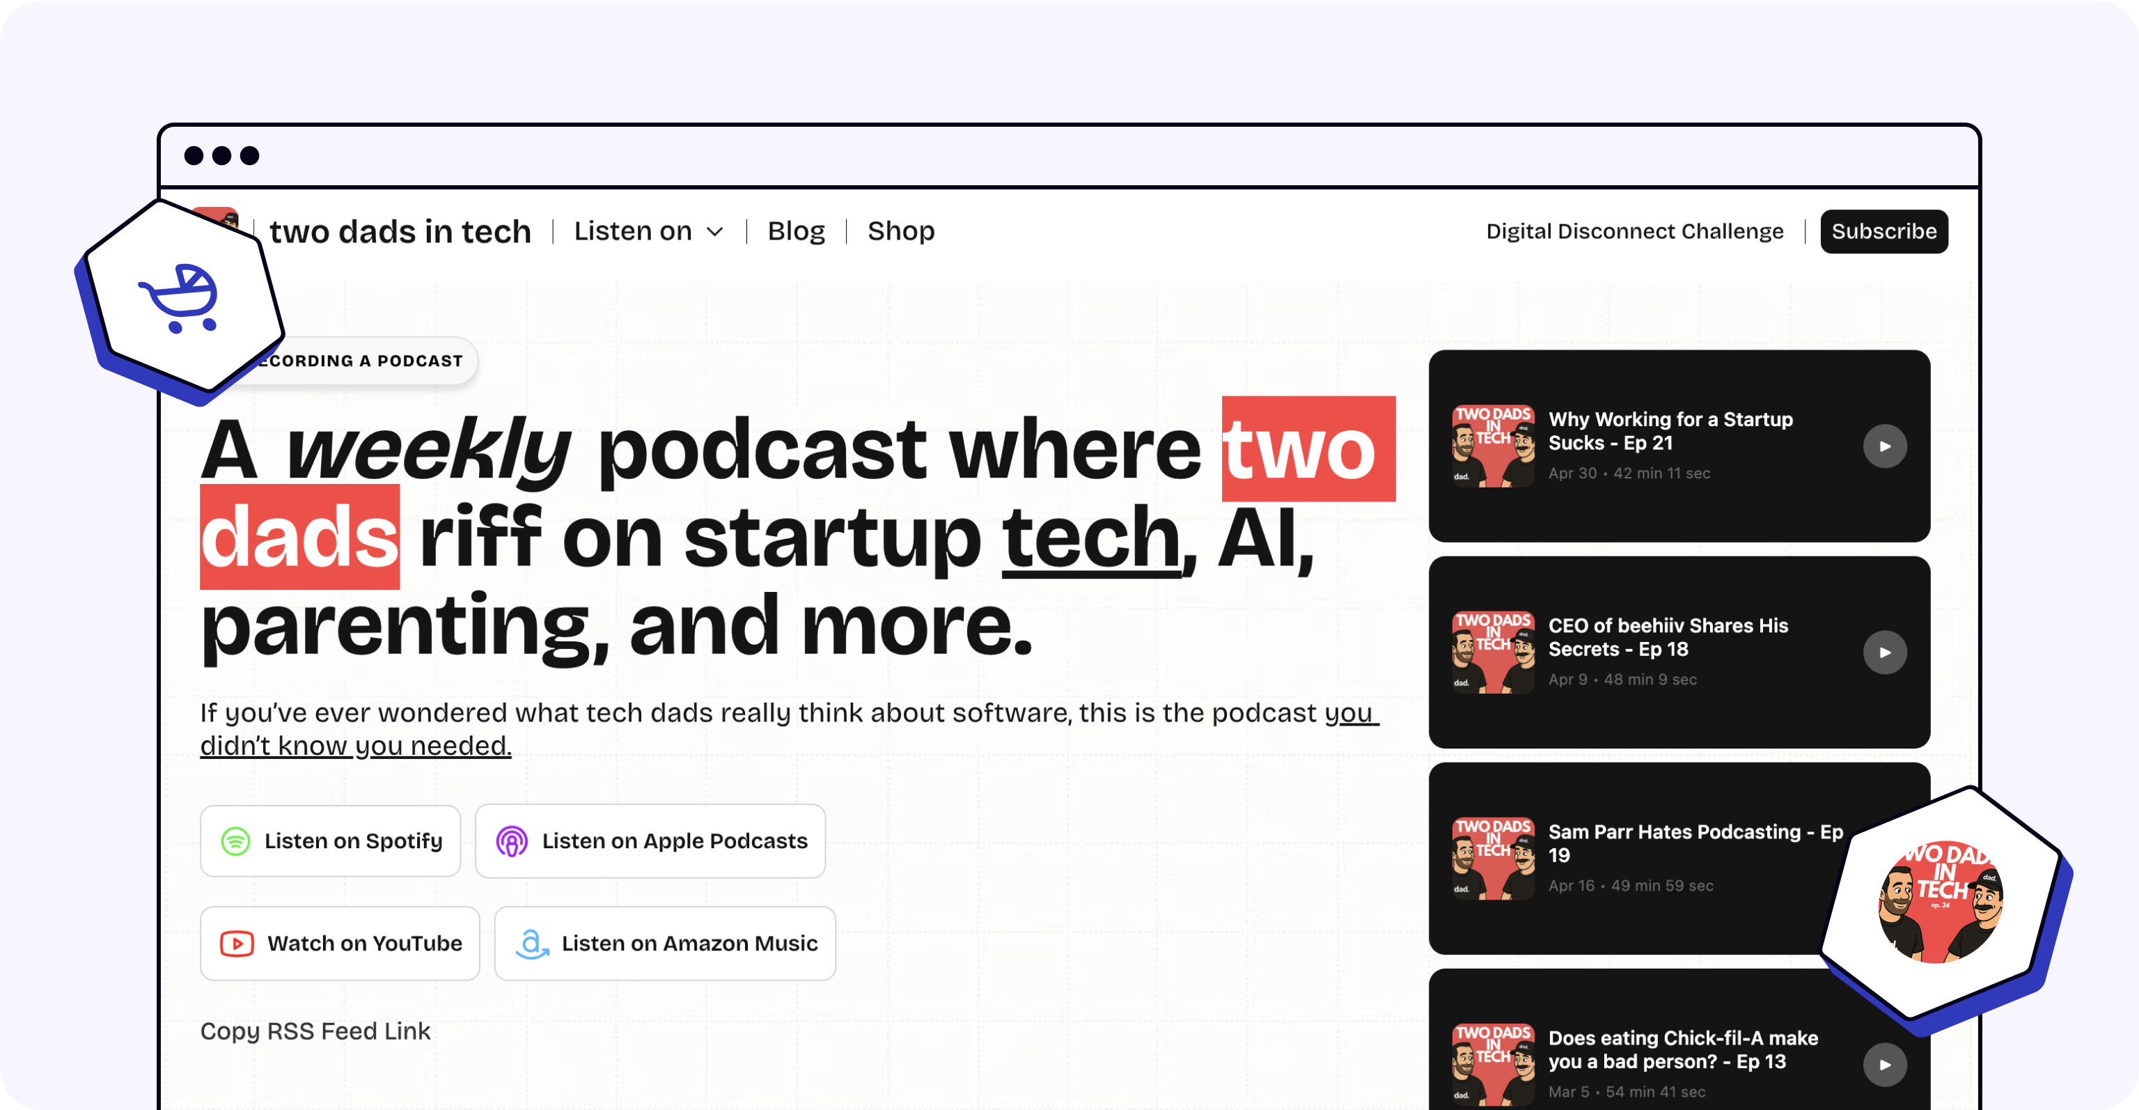Click the Listen on chevron arrow
2139x1110 pixels.
(714, 233)
